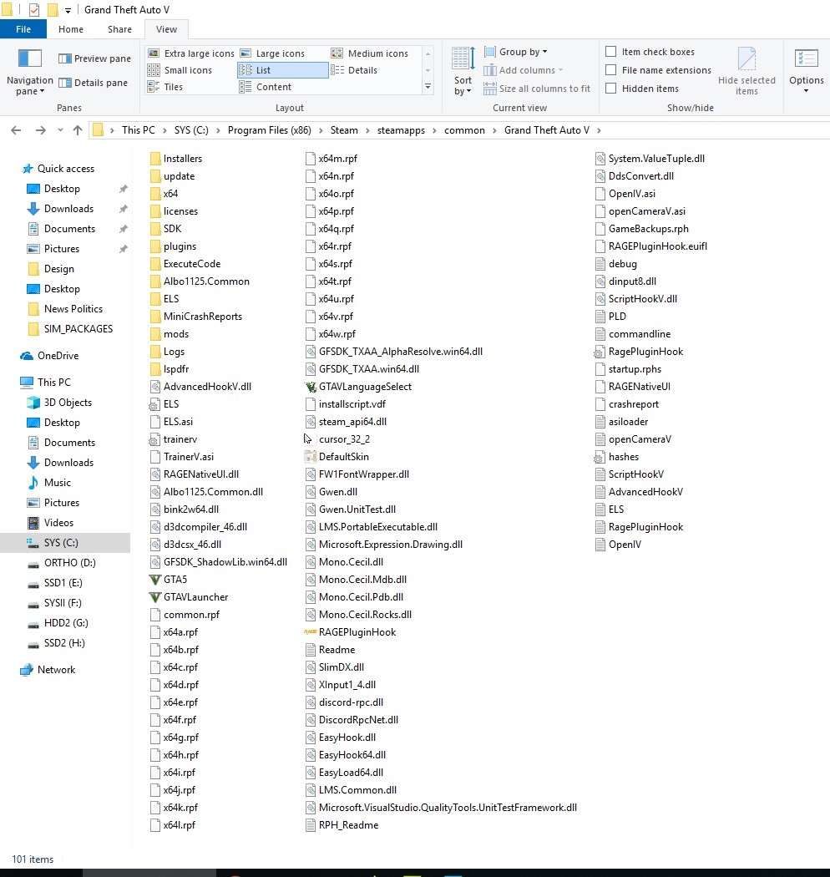Select the RPH_Readme file
This screenshot has height=877, width=830.
coord(342,825)
